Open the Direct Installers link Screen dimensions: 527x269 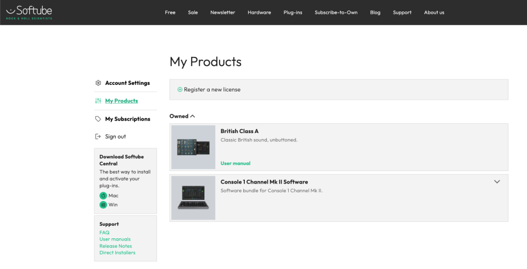coord(117,253)
